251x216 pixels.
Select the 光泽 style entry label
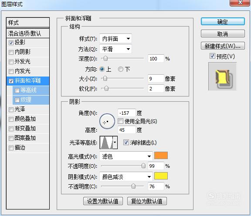point(20,110)
